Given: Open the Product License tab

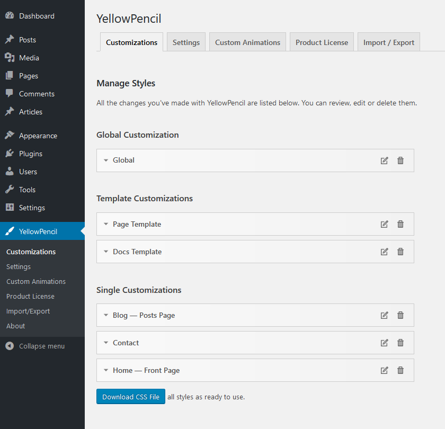Looking at the screenshot, I should 322,42.
